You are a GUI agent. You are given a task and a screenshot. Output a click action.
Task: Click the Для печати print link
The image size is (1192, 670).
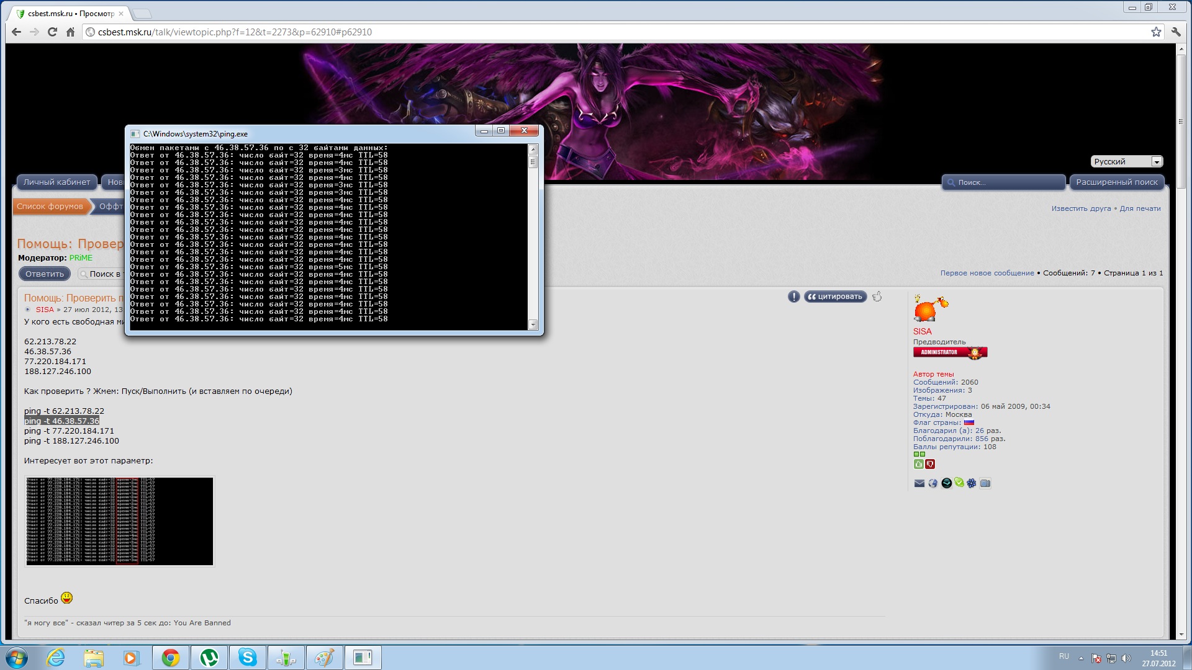point(1140,208)
